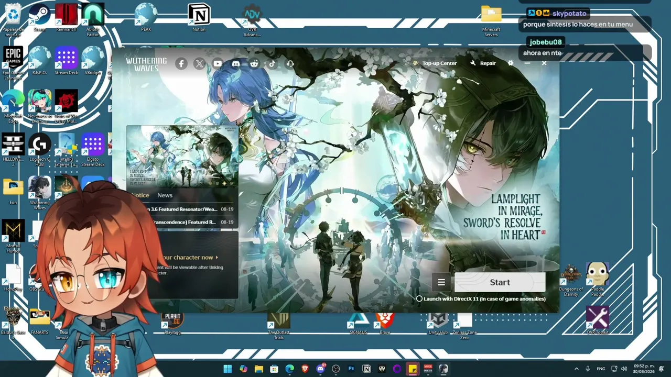Open Brave browser from the taskbar
The width and height of the screenshot is (671, 377).
click(x=305, y=369)
